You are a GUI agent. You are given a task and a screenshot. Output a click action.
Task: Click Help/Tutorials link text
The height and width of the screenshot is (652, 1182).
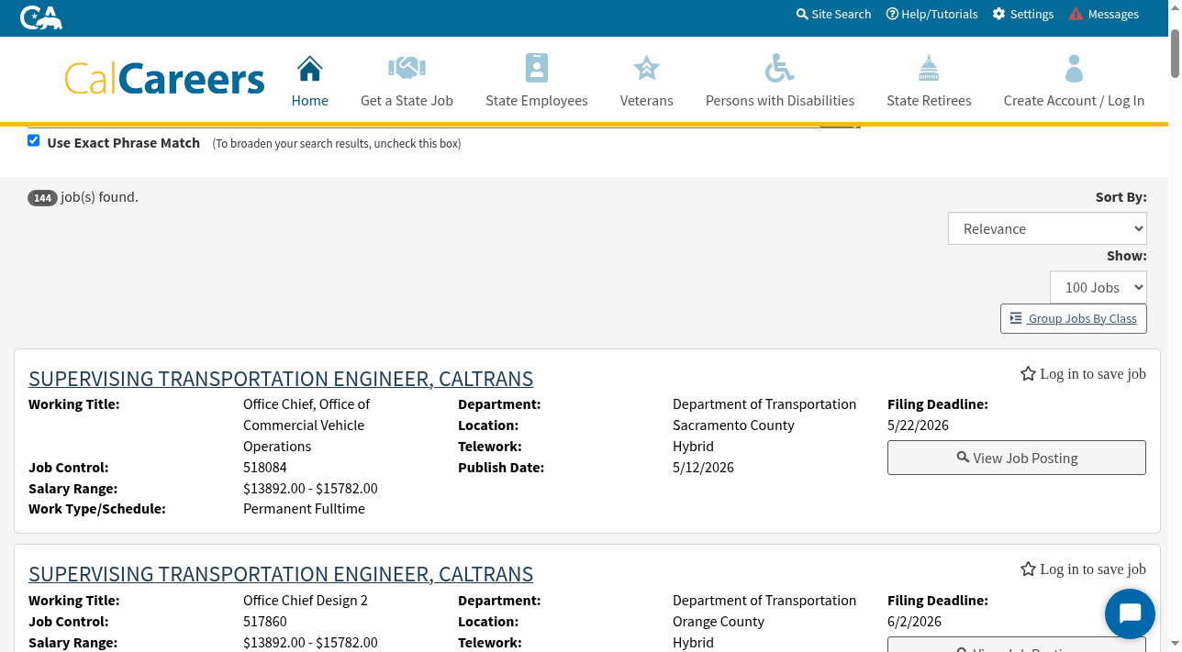pos(940,14)
